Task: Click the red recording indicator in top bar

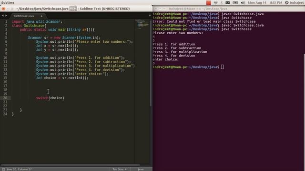Action: (209, 3)
